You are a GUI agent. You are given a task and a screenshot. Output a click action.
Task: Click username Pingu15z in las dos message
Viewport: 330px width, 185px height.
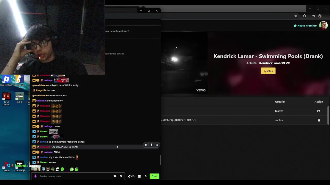41,90
